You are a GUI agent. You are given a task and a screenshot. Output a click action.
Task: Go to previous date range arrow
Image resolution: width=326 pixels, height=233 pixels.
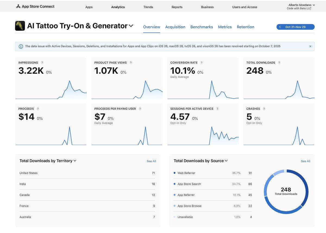[x=280, y=27]
